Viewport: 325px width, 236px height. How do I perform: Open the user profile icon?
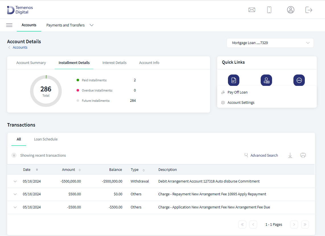(291, 10)
